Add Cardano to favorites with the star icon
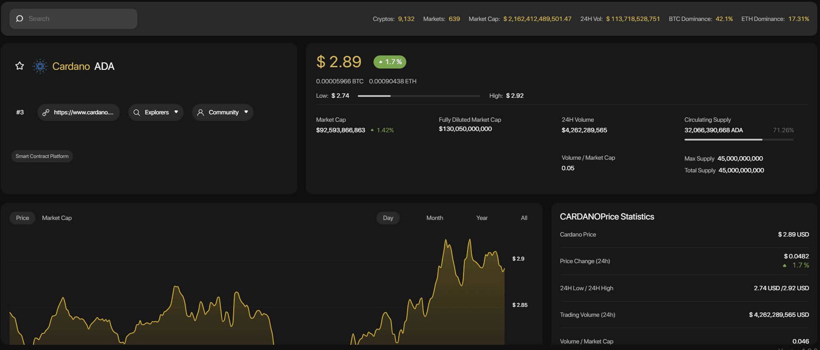 coord(20,66)
